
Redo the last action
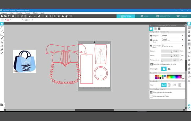tap(34, 16)
